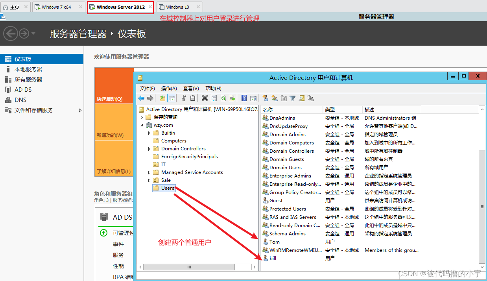Image resolution: width=487 pixels, height=281 pixels.
Task: Click the green Refresh icon
Action: [223, 98]
